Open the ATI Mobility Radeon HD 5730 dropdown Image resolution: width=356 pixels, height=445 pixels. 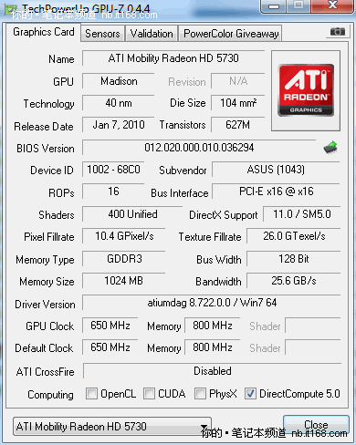[112, 427]
